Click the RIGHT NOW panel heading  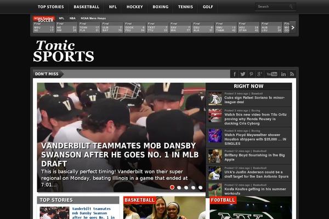point(248,86)
